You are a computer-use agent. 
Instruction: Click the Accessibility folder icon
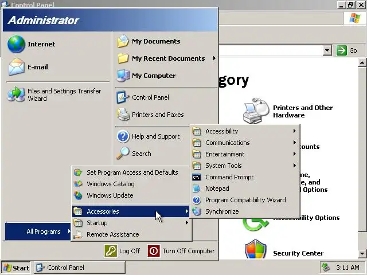197,131
